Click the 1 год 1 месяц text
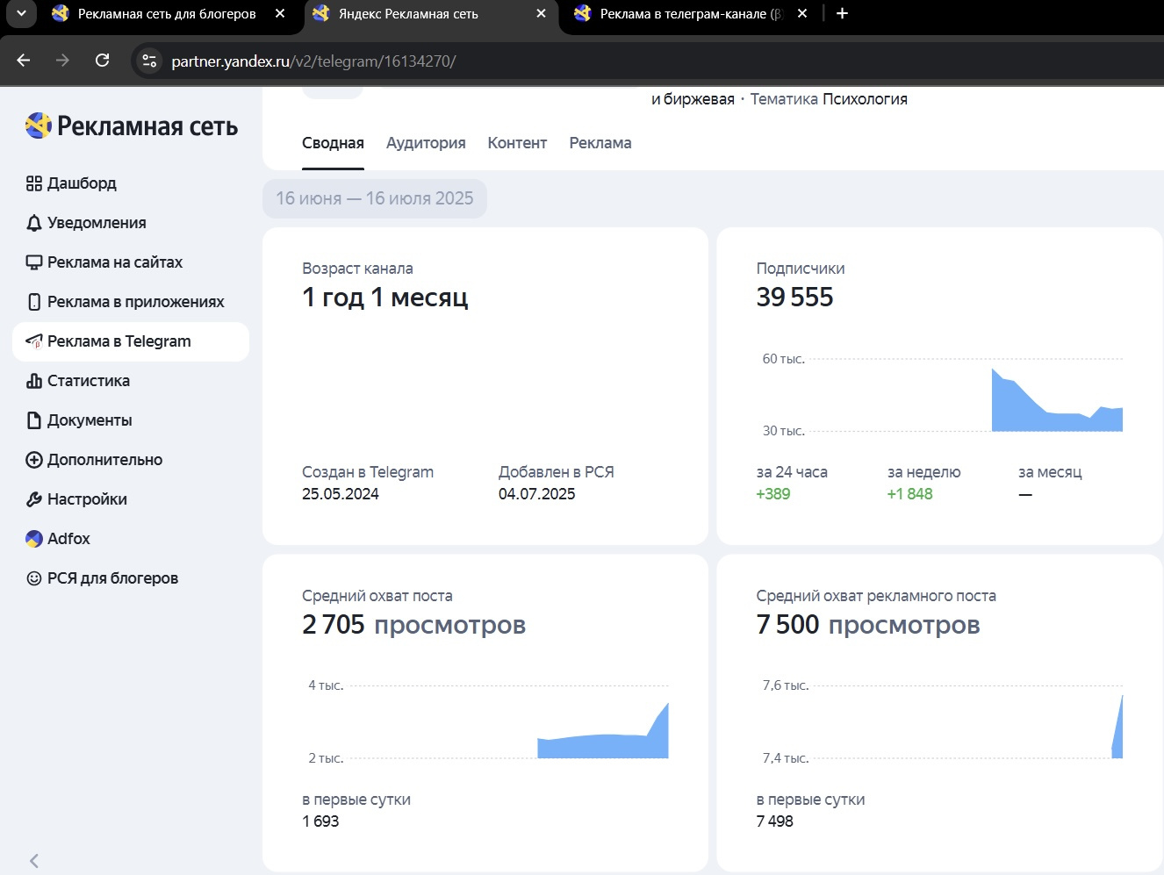 pyautogui.click(x=384, y=298)
